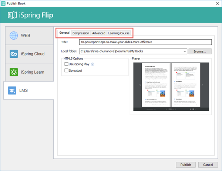Go to previous page in player preview
The width and height of the screenshot is (222, 171).
click(140, 85)
